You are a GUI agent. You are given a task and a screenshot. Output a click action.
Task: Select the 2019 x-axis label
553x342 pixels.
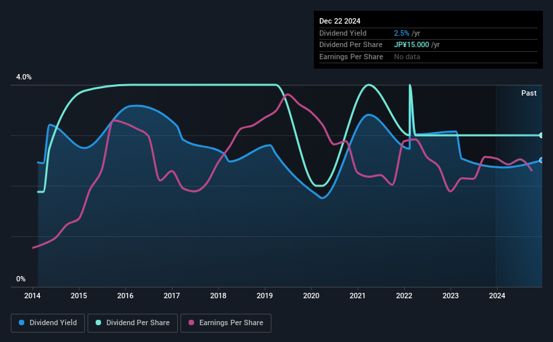click(265, 296)
